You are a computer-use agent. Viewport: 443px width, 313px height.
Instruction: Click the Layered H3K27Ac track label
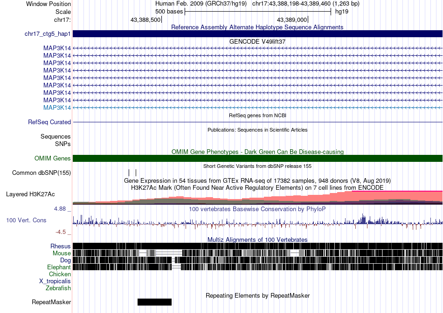pos(30,194)
